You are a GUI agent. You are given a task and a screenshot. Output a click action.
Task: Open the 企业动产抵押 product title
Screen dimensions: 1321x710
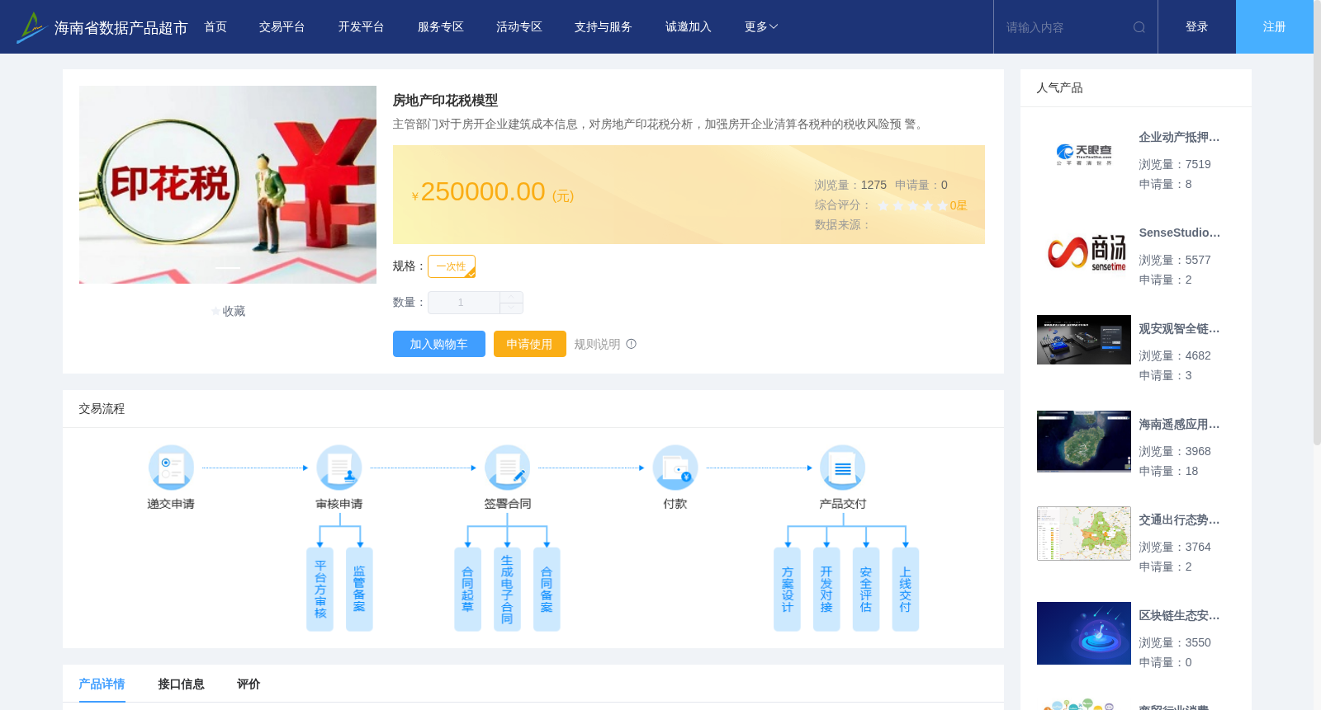(1179, 137)
